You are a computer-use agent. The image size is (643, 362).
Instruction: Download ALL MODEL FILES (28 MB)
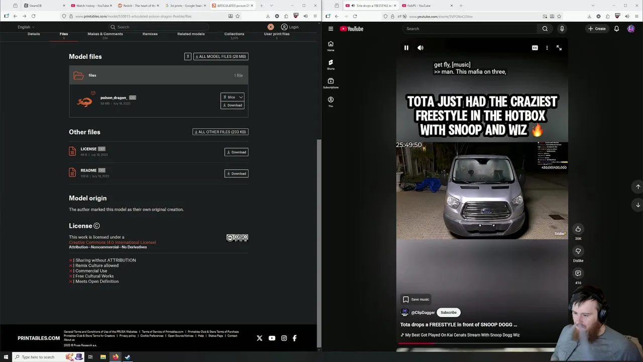point(221,56)
